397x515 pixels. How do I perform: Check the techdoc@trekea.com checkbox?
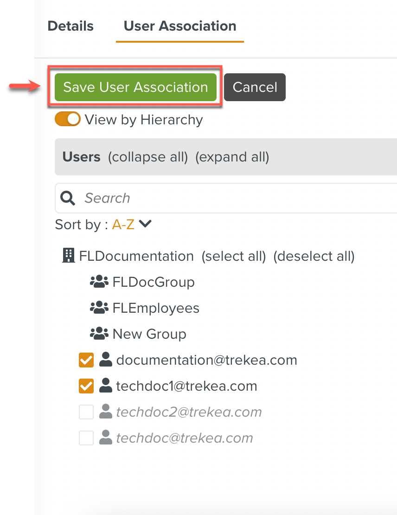(x=86, y=438)
